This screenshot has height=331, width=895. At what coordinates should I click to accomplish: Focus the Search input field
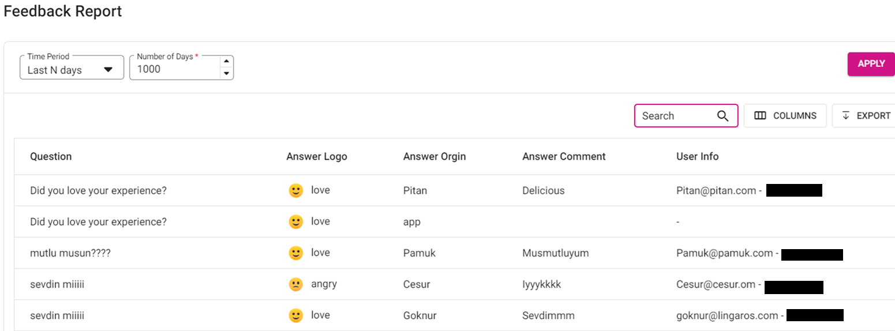click(675, 116)
